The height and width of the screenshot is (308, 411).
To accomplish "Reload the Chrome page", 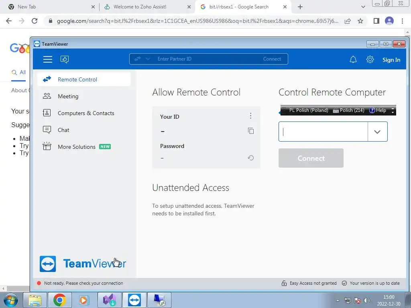I will click(35, 21).
